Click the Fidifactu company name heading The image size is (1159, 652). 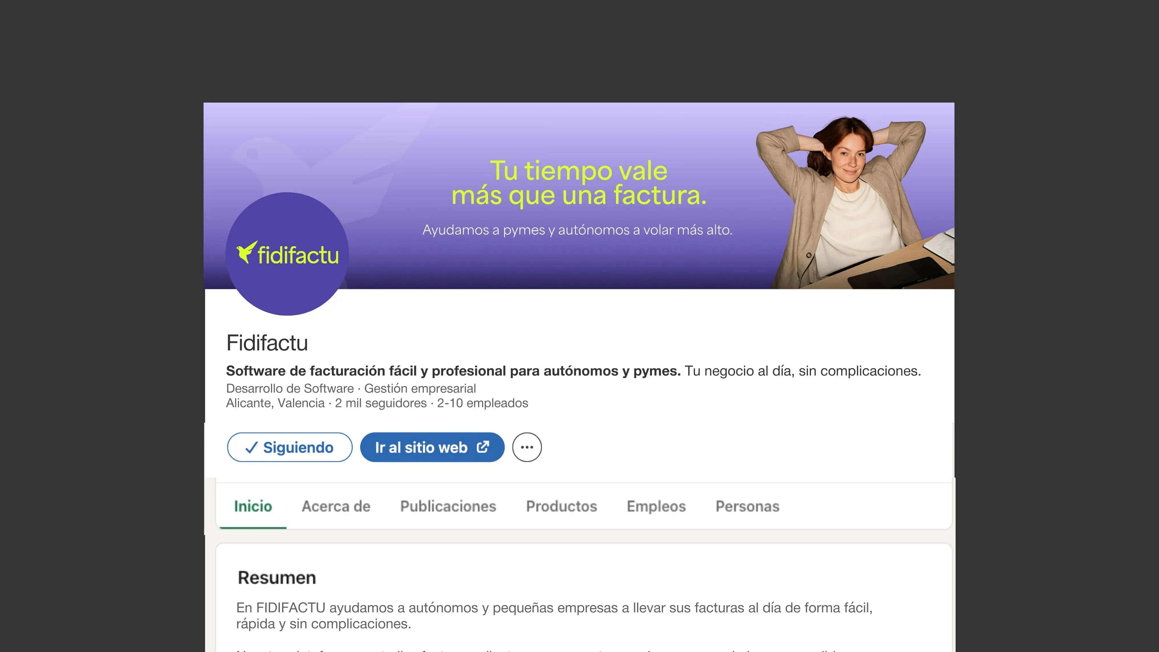[x=267, y=343]
